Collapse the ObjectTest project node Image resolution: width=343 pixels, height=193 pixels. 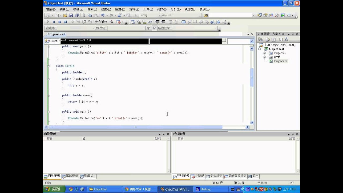coord(260,49)
